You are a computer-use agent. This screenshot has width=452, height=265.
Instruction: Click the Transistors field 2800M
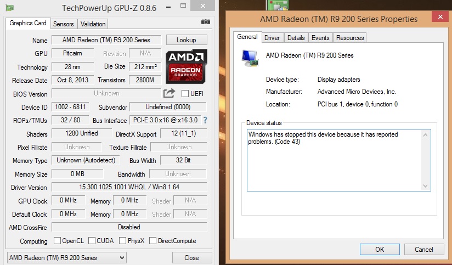point(145,80)
